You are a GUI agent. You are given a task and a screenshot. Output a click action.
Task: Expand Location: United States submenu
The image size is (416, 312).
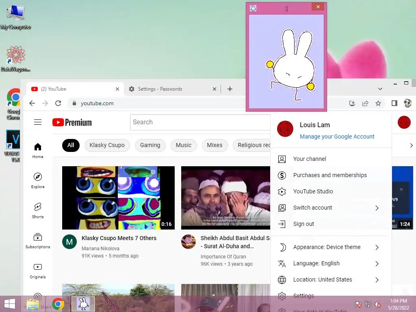tap(377, 279)
